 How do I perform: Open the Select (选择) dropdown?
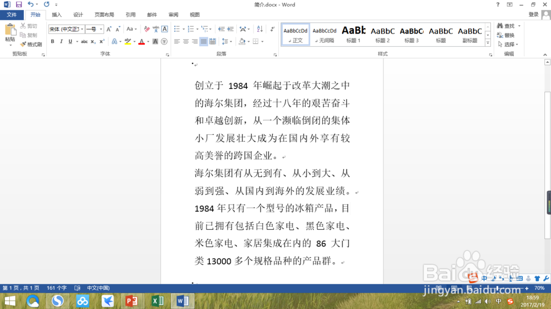pos(508,45)
